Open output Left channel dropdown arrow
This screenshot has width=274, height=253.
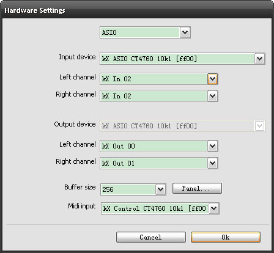point(213,146)
